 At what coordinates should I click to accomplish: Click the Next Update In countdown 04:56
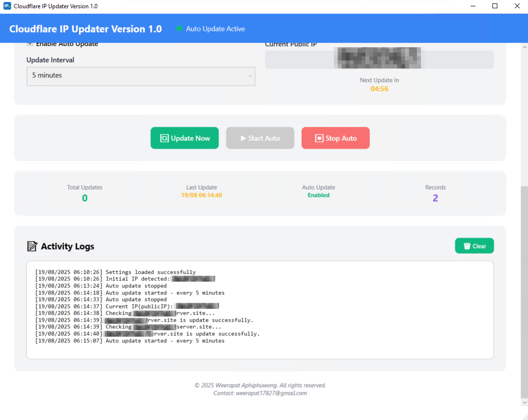pos(379,89)
